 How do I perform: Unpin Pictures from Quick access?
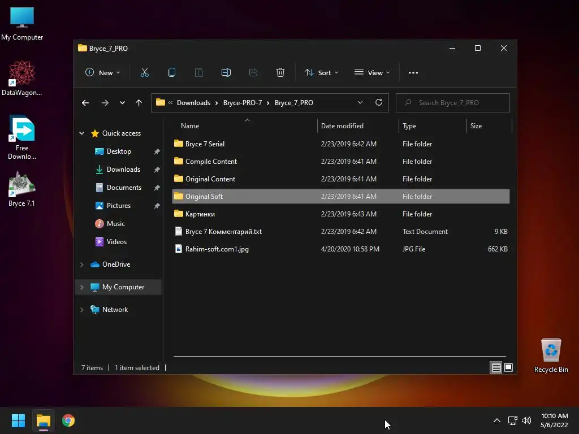coord(157,206)
